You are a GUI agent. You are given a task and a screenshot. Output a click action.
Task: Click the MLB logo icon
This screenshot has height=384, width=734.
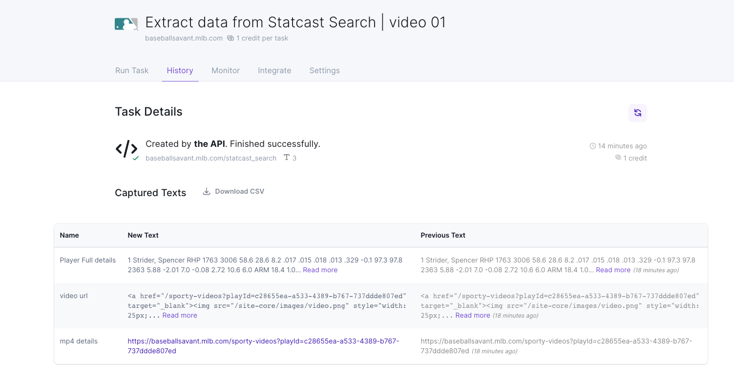tap(126, 24)
